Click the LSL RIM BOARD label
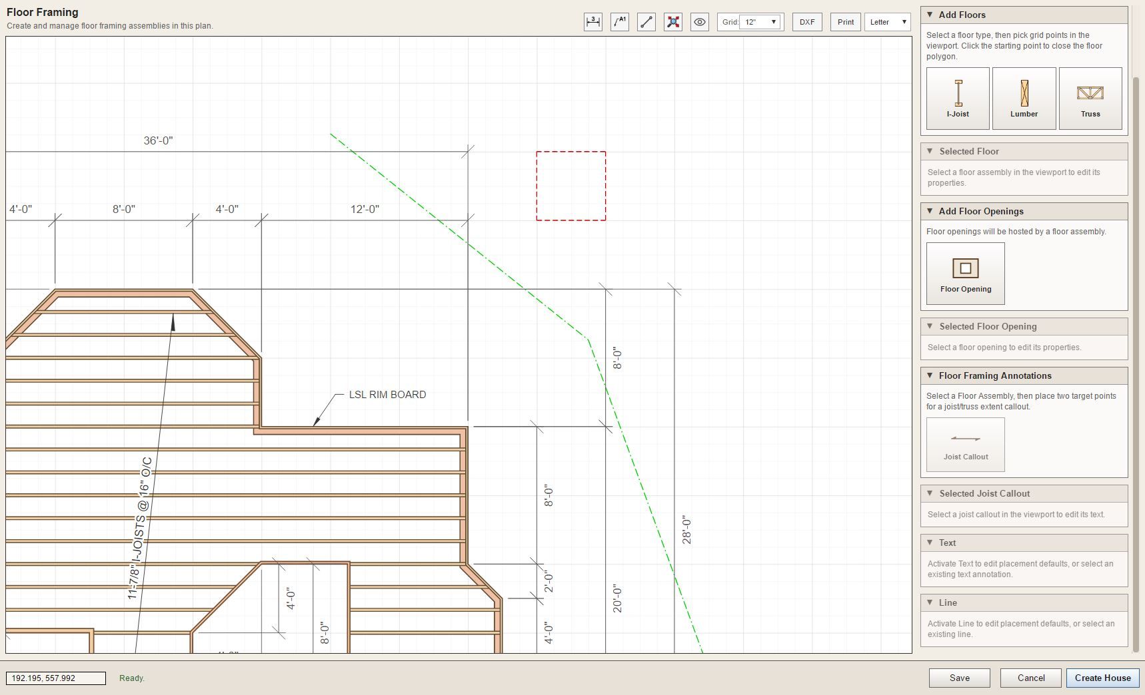1145x695 pixels. tap(387, 395)
